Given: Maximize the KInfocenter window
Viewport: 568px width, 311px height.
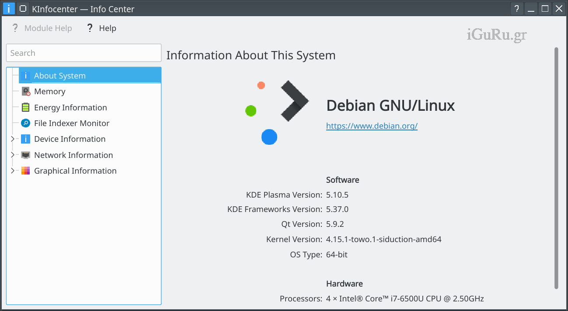Looking at the screenshot, I should 545,8.
